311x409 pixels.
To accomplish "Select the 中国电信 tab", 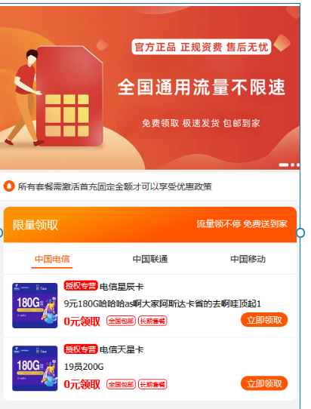I will click(x=52, y=259).
